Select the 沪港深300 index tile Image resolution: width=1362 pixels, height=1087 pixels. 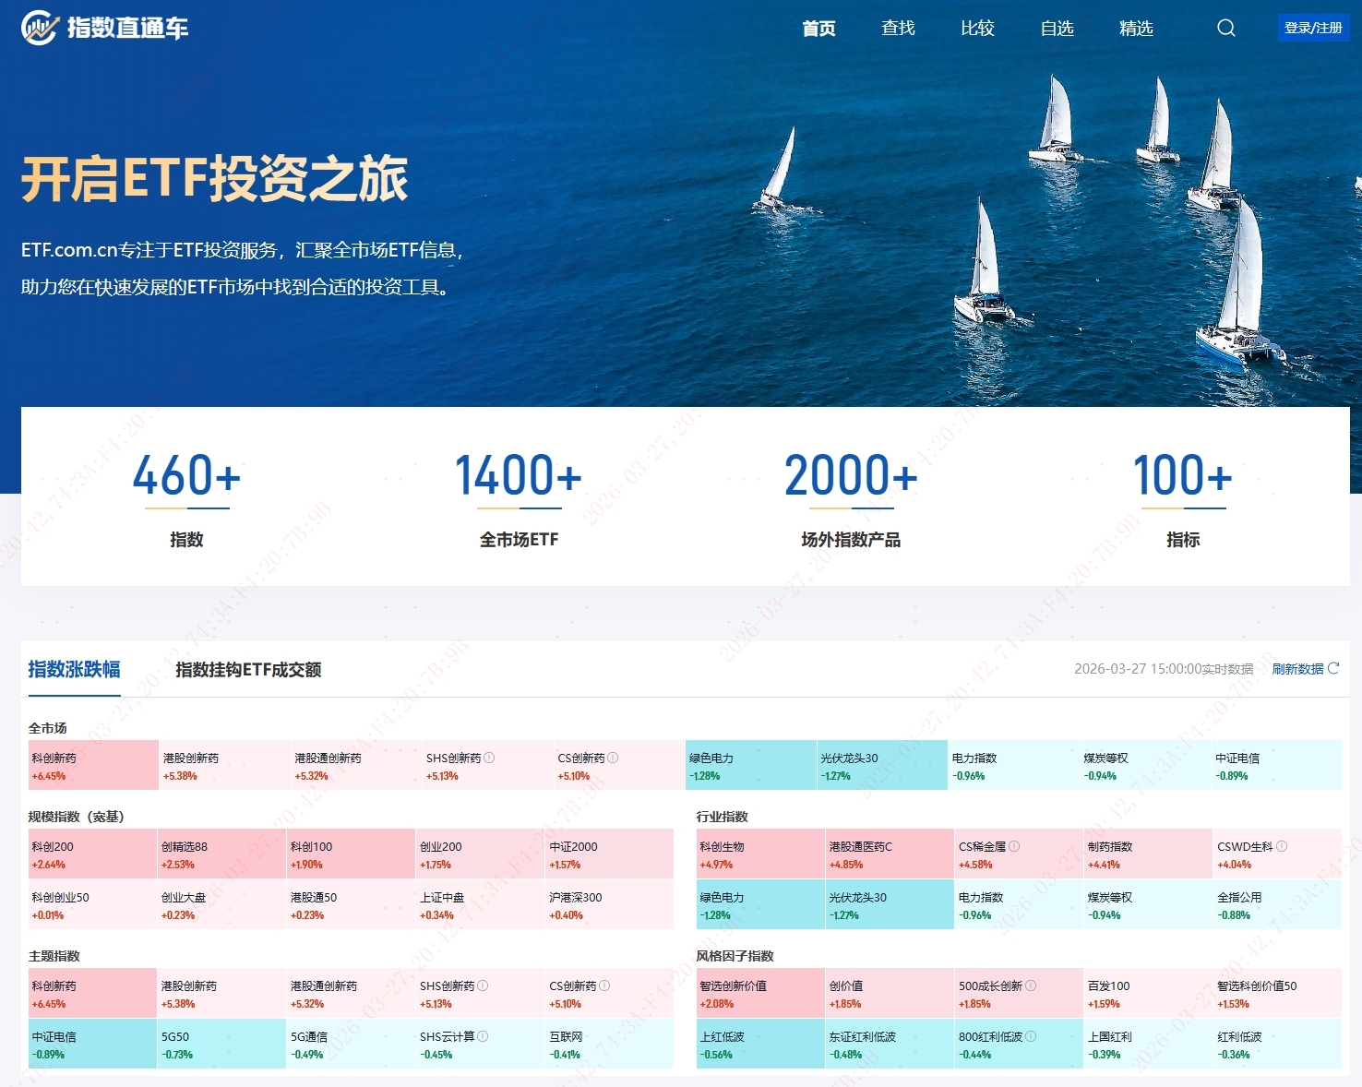click(609, 904)
